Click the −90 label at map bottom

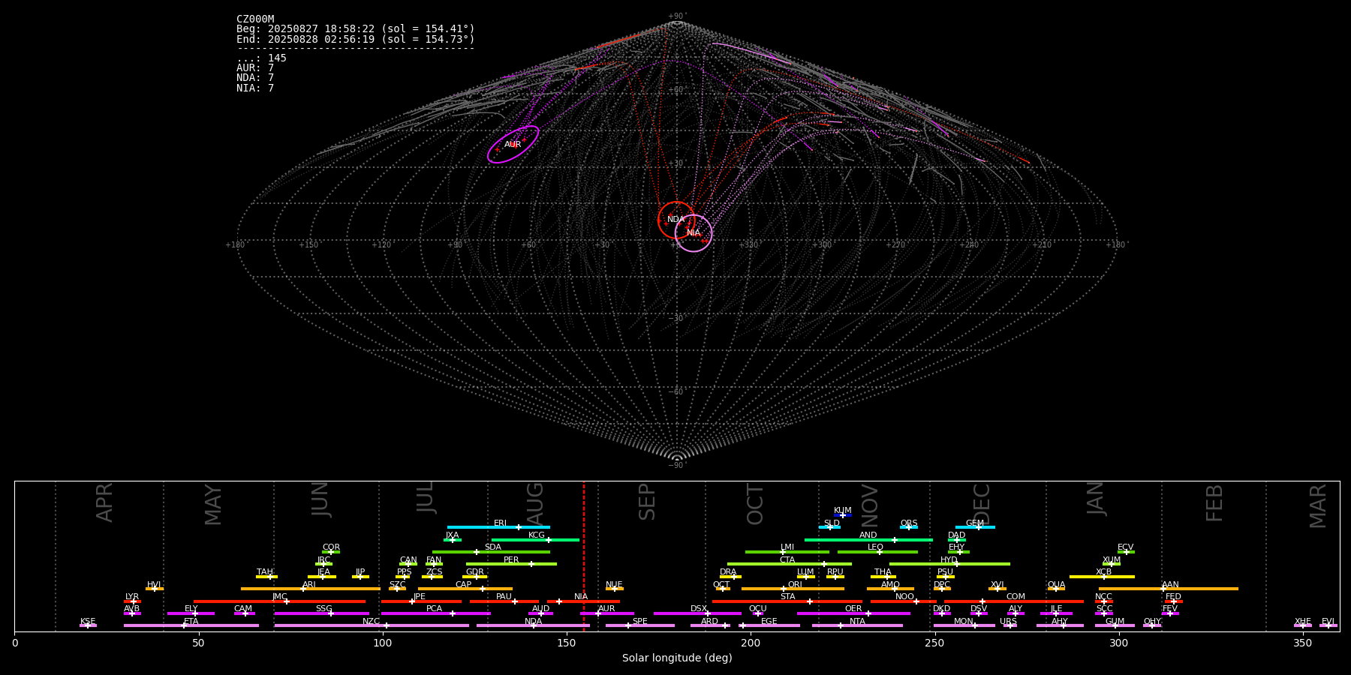(x=677, y=466)
